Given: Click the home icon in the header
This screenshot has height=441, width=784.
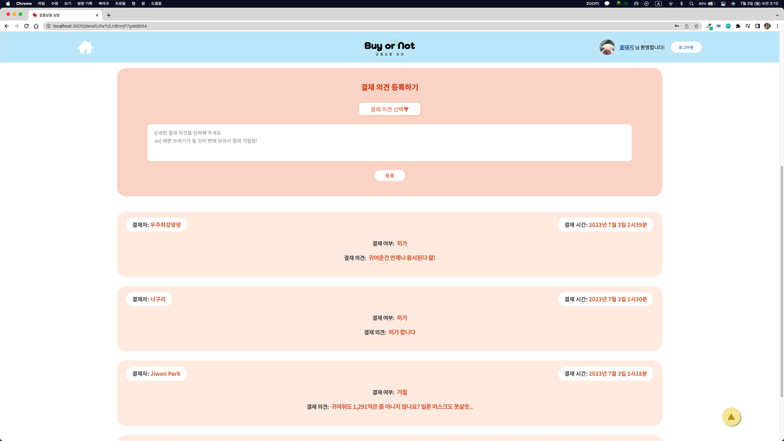Looking at the screenshot, I should [x=86, y=47].
